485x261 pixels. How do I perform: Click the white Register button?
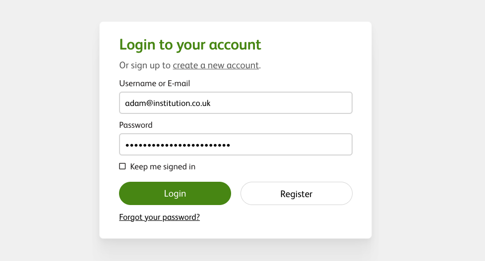click(296, 194)
